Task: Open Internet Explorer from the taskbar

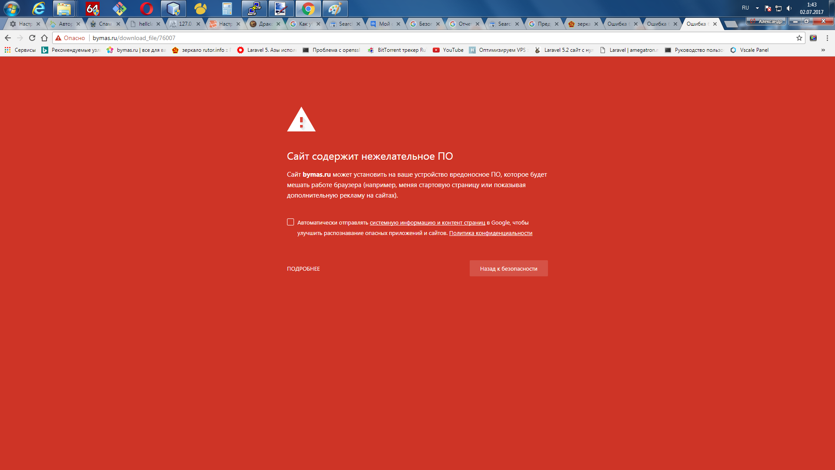Action: coord(39,8)
